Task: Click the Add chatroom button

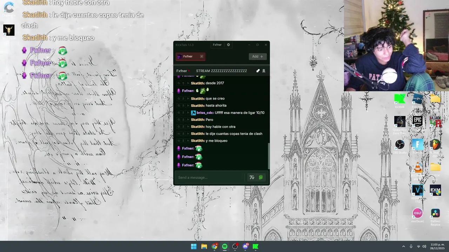Action: (x=258, y=56)
